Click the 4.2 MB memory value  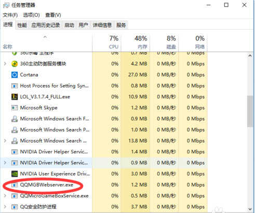click(139, 64)
